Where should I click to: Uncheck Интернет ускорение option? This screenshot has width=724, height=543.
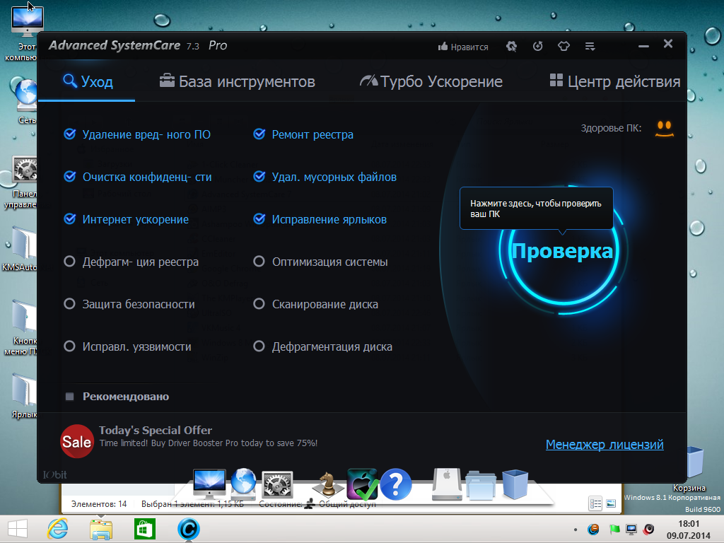[70, 219]
